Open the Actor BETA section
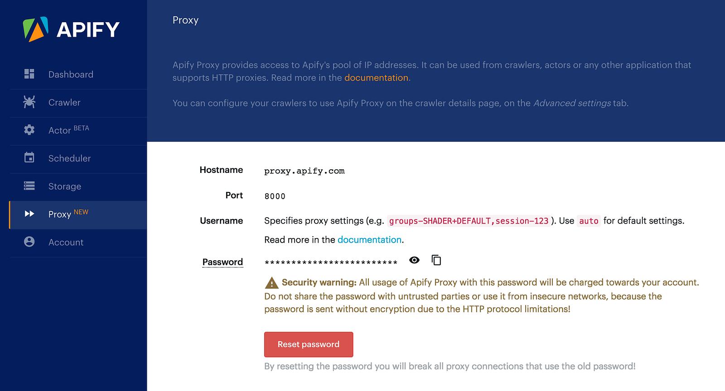 (x=60, y=130)
